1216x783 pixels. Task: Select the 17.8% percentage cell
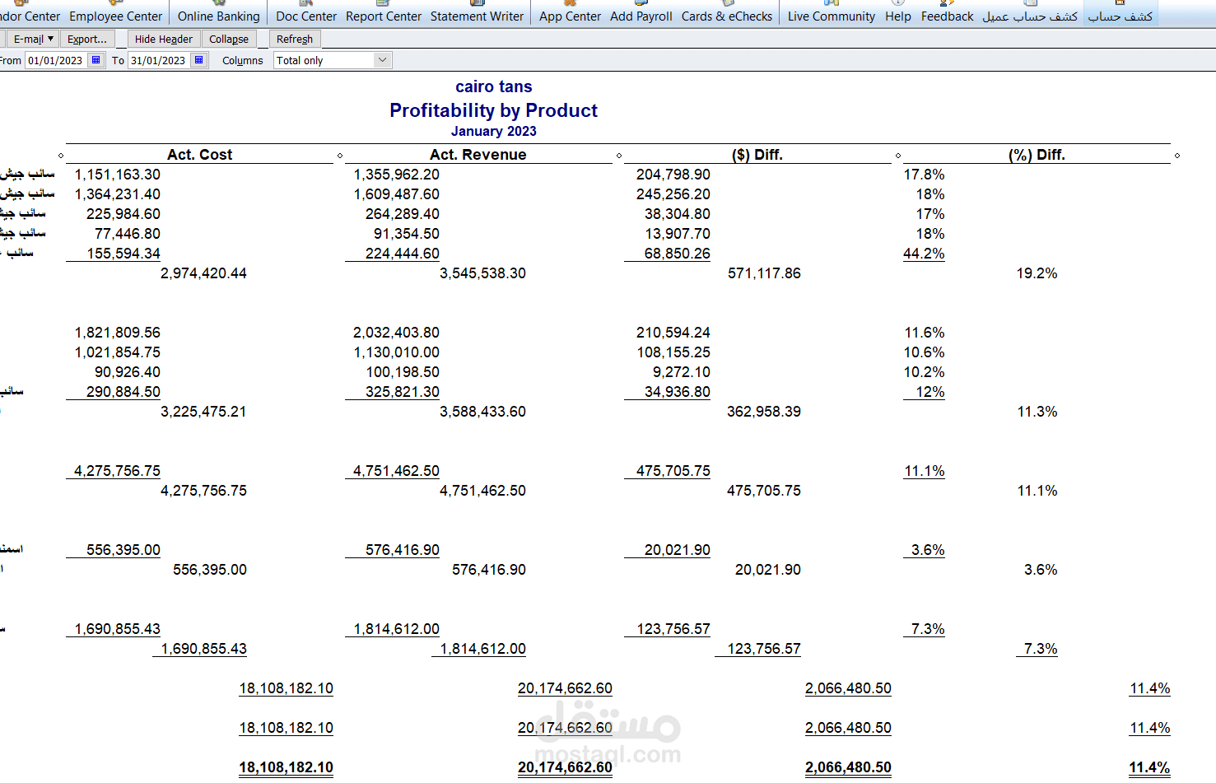click(x=924, y=175)
